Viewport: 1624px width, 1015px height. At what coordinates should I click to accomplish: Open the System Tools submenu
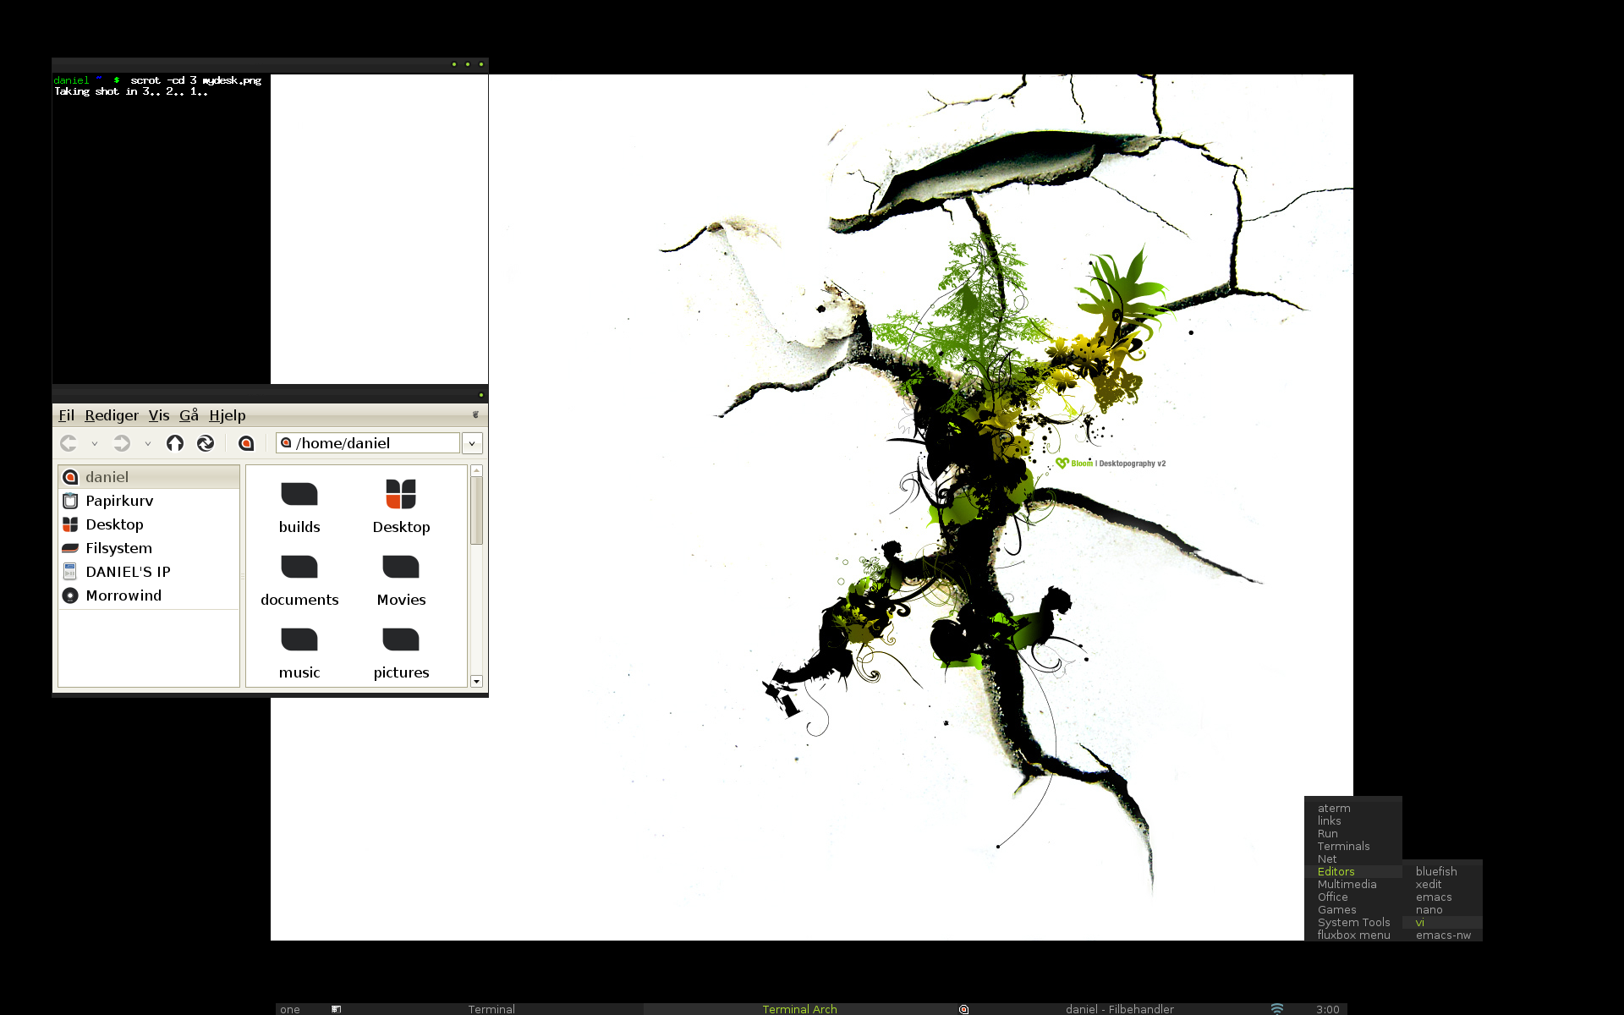pyautogui.click(x=1353, y=923)
